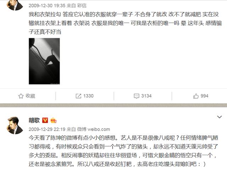Click the comment bubble icon
This screenshot has width=227, height=170.
tap(137, 96)
